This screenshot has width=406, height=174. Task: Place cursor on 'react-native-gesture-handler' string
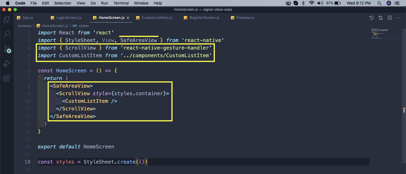(x=166, y=48)
